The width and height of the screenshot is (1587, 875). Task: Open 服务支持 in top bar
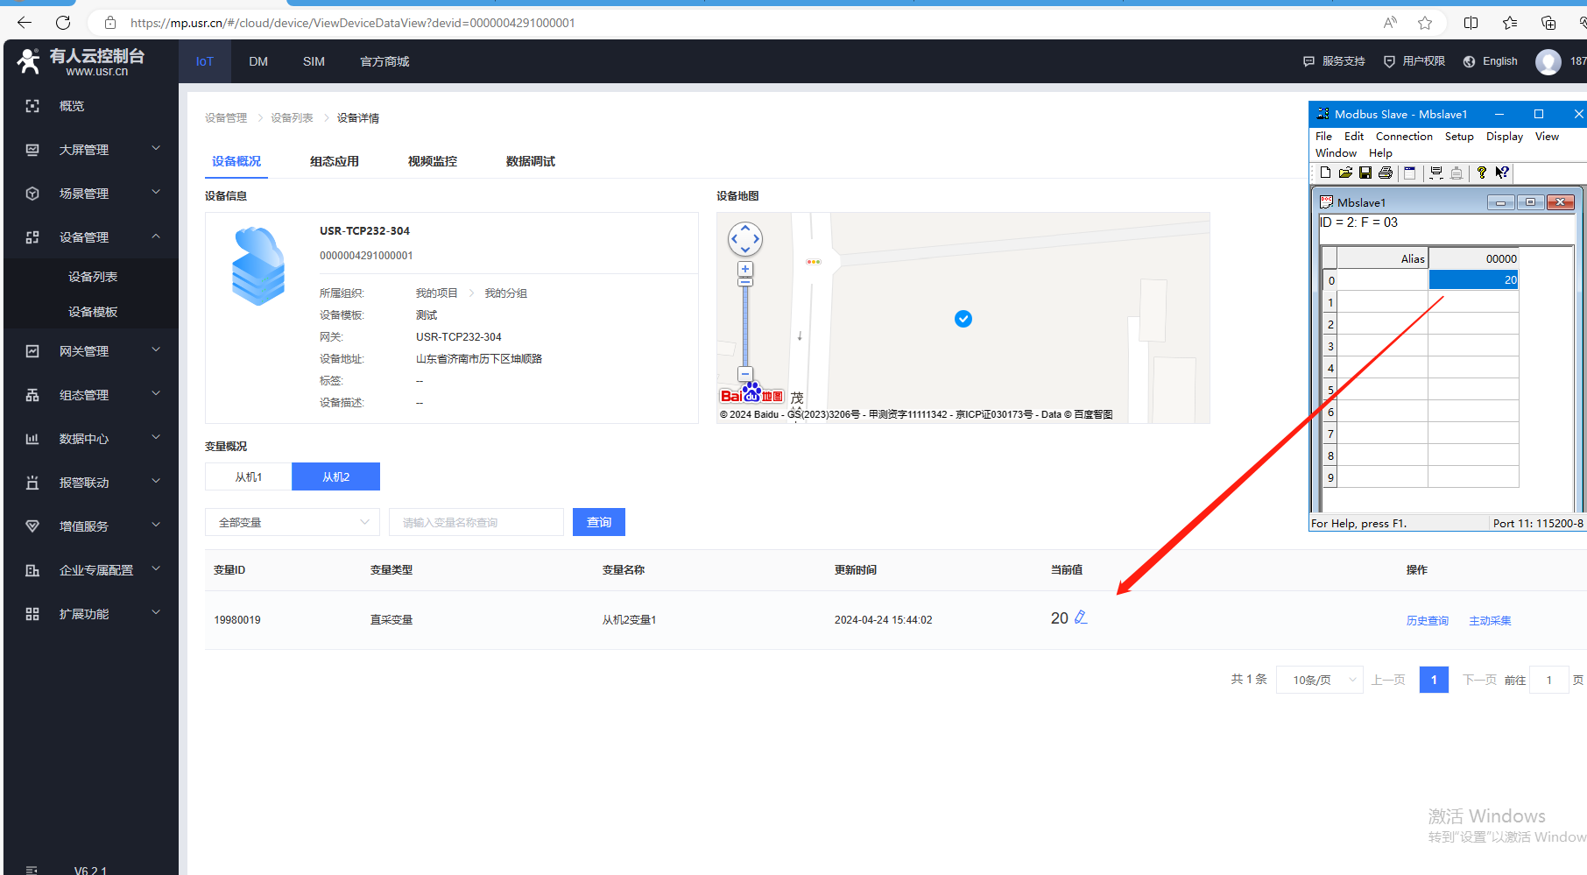coord(1334,61)
